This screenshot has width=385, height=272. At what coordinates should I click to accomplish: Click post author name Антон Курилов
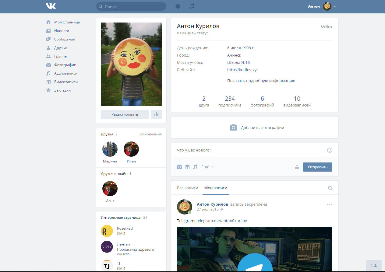coord(213,204)
